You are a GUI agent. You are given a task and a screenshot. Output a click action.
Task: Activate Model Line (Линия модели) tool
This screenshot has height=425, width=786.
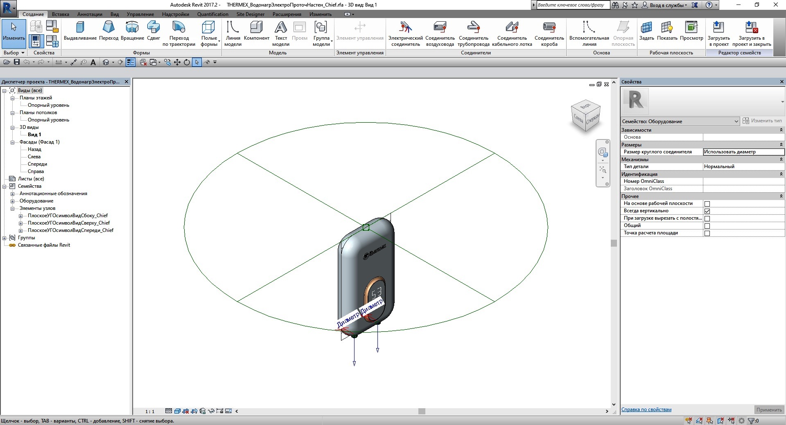pos(233,34)
